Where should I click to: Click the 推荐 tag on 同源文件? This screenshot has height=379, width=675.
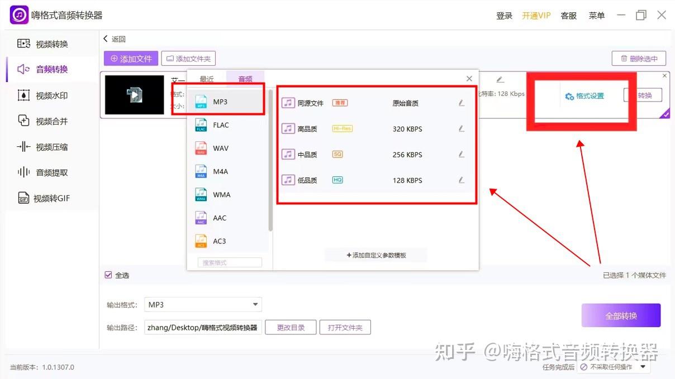(x=340, y=103)
